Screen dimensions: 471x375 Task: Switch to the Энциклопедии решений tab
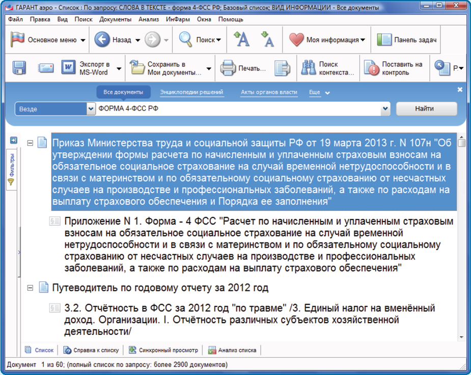(x=191, y=92)
